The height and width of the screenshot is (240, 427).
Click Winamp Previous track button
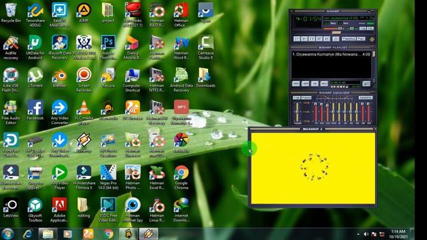[297, 39]
